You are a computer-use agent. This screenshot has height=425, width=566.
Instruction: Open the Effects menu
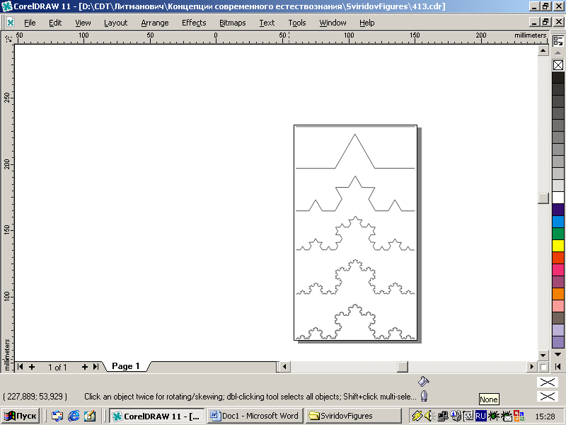tap(194, 23)
